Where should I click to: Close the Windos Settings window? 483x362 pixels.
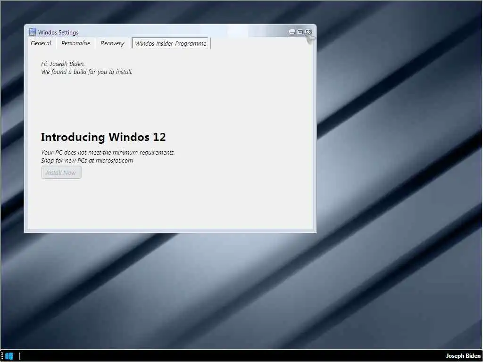308,32
